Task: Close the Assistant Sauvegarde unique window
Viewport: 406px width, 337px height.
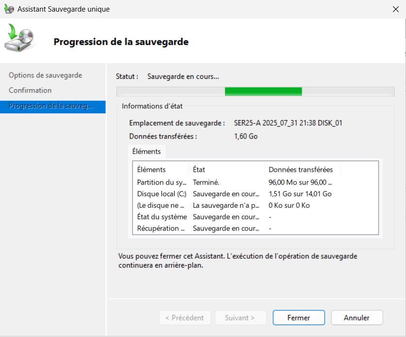Action: coord(395,9)
